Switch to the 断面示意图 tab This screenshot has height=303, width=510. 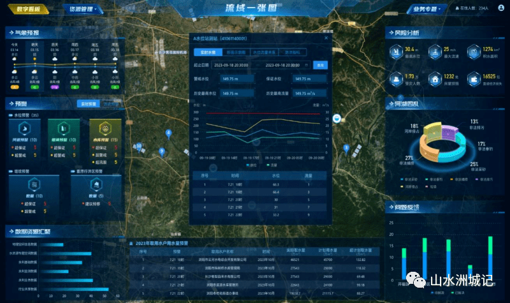tap(236, 52)
